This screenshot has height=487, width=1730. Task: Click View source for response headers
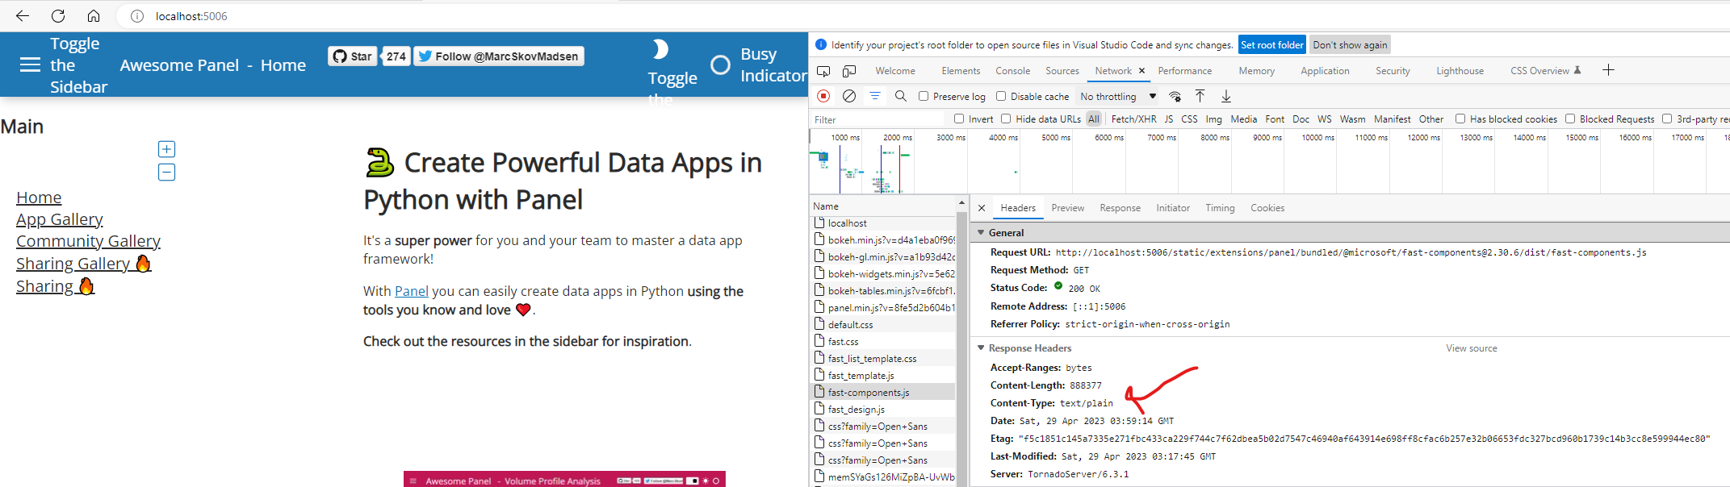[1471, 348]
